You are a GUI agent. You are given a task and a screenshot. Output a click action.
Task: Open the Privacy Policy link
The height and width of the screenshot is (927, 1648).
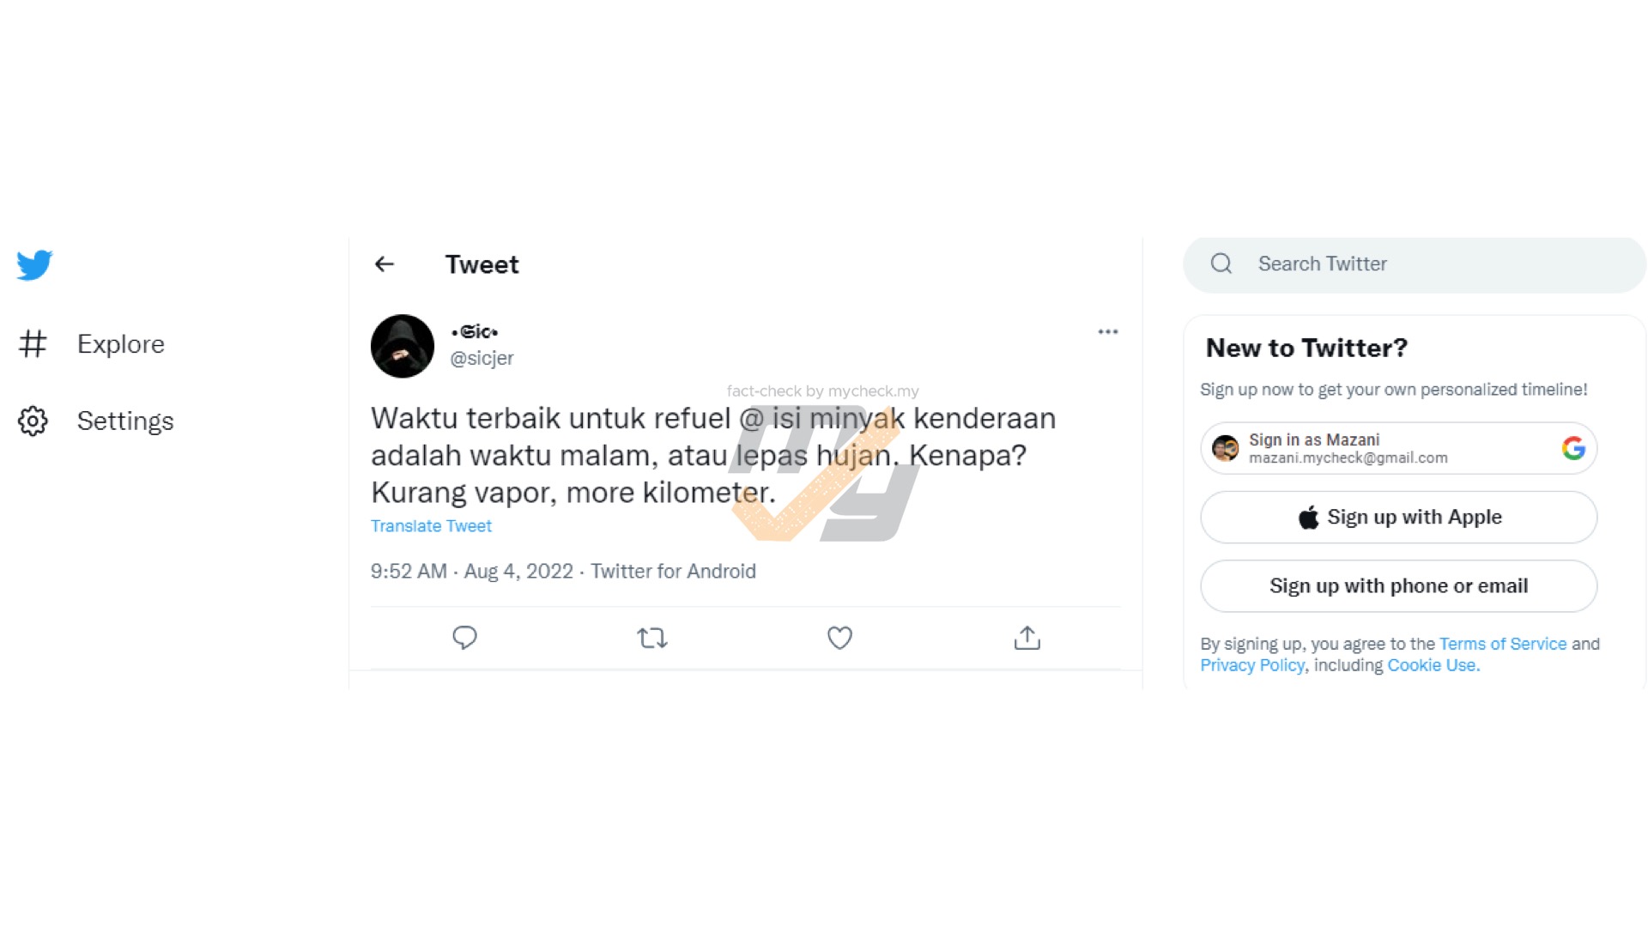[x=1252, y=665]
